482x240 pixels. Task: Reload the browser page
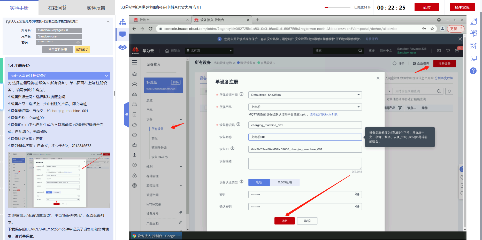[x=150, y=29]
